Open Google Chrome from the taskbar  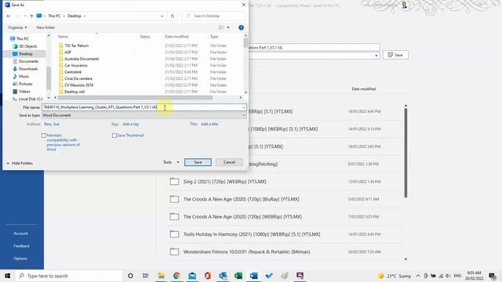point(176,276)
